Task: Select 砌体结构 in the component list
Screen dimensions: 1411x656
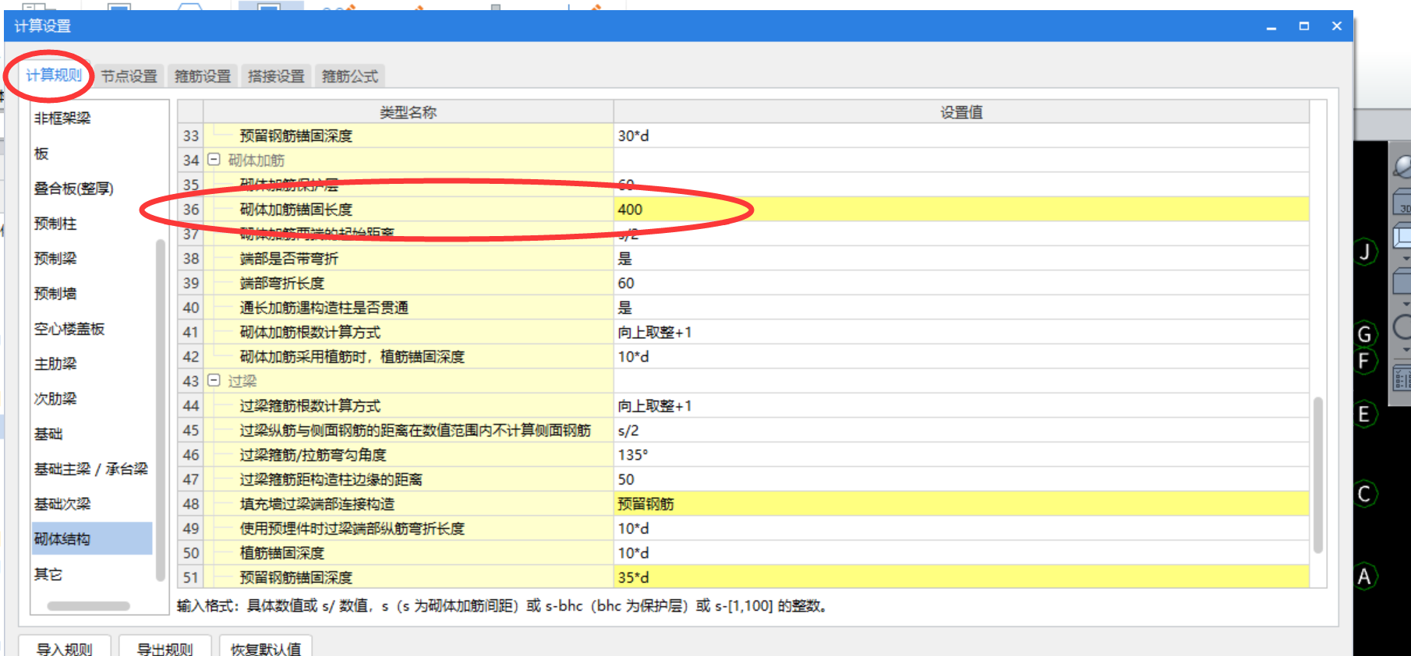Action: pyautogui.click(x=92, y=538)
